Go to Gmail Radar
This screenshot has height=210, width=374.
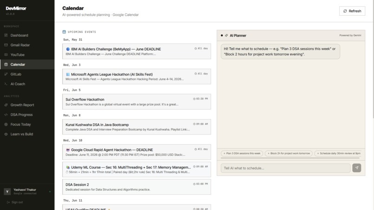[x=27, y=45]
